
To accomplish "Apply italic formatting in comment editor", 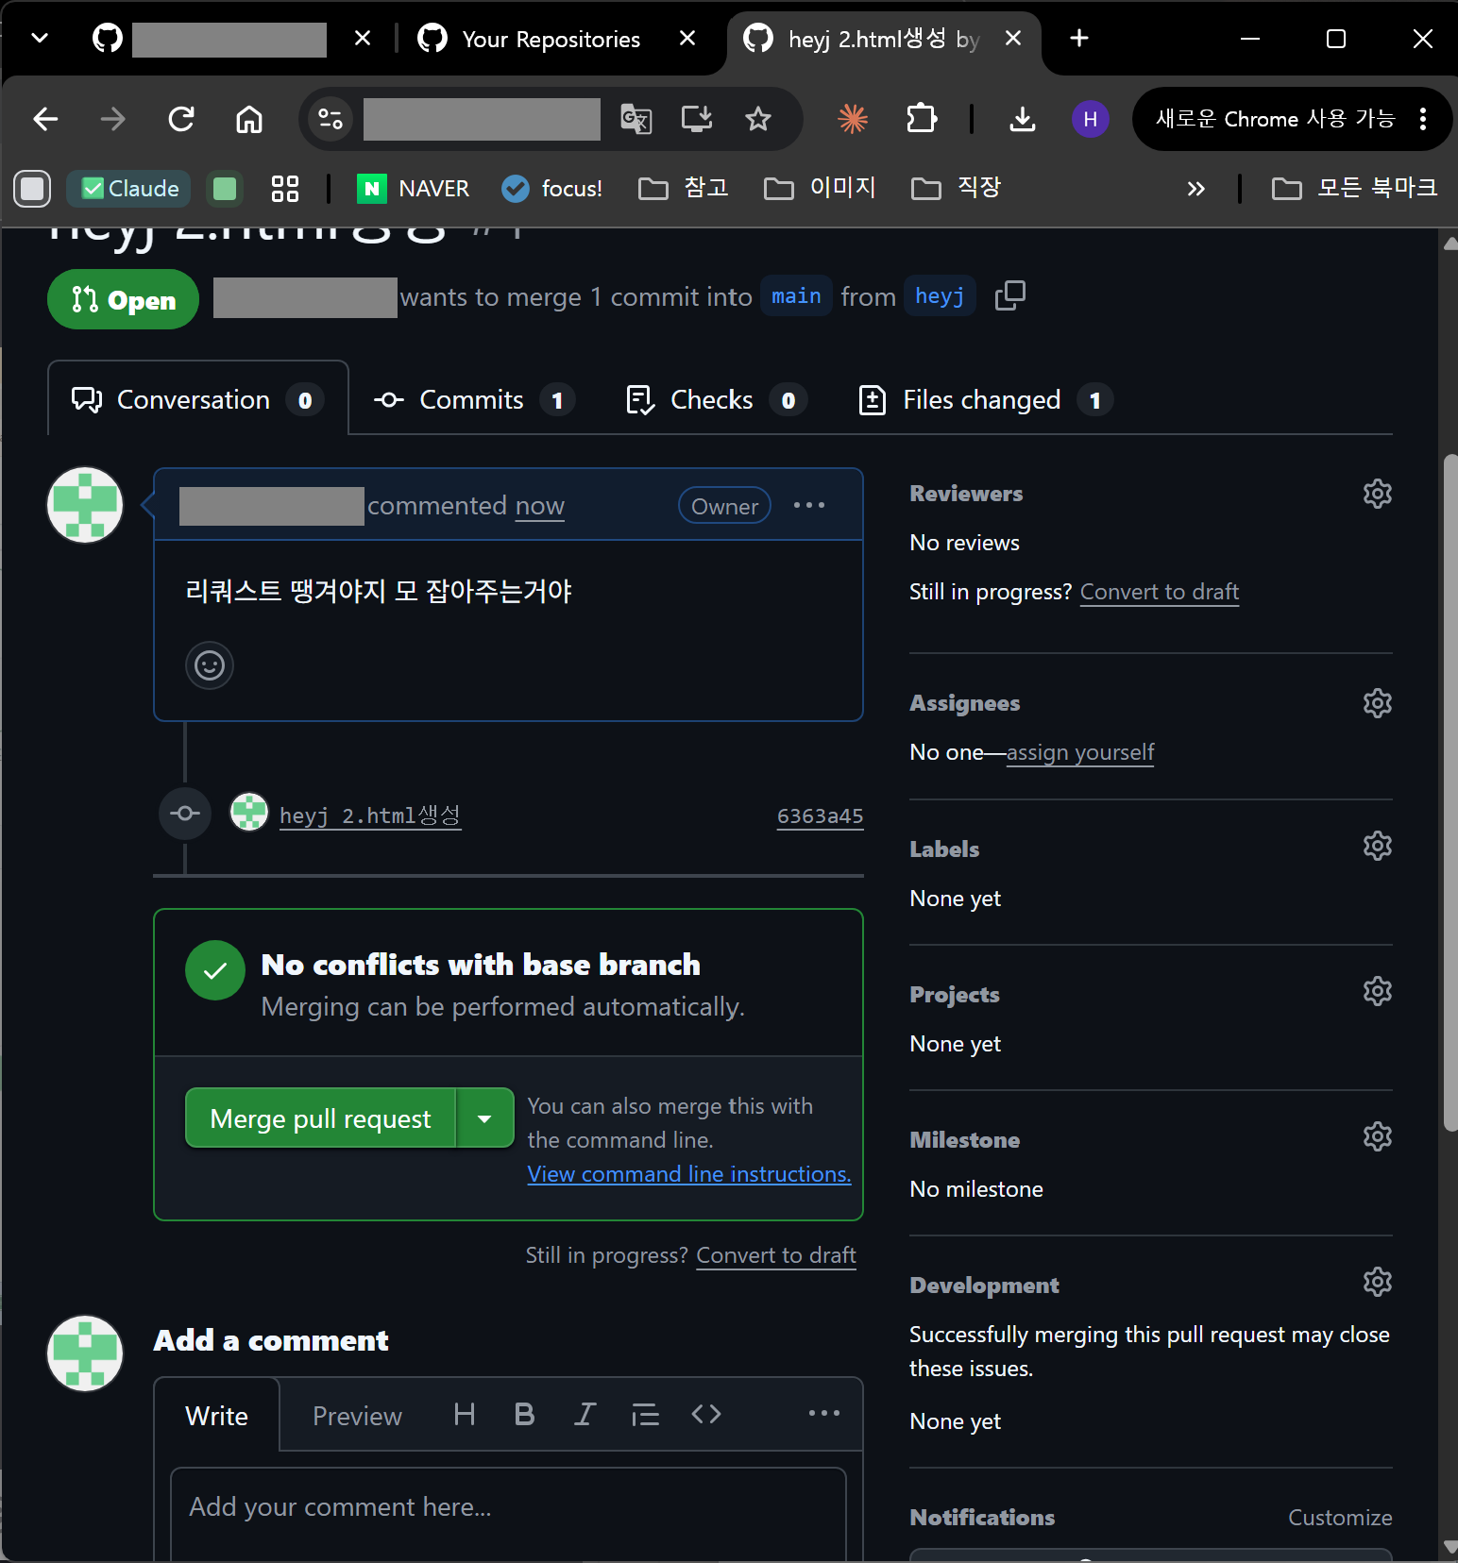I will click(x=585, y=1414).
